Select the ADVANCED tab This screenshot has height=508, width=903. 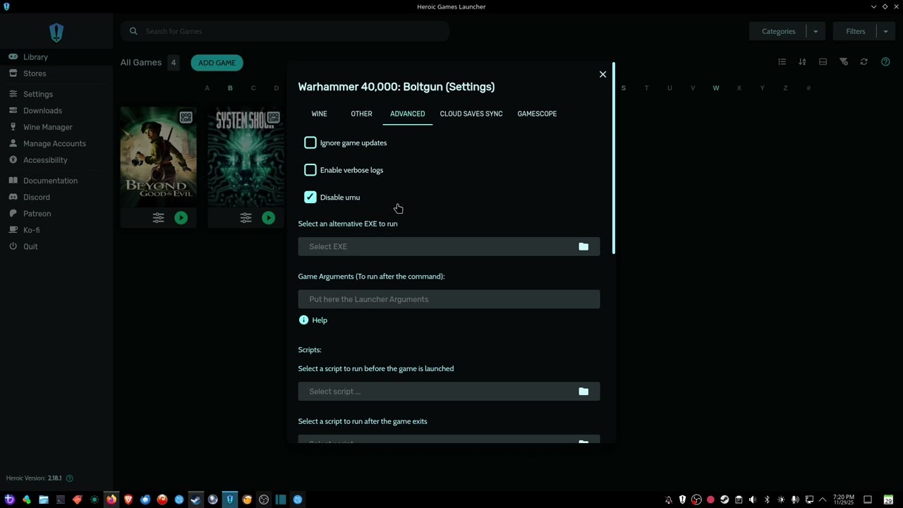408,114
